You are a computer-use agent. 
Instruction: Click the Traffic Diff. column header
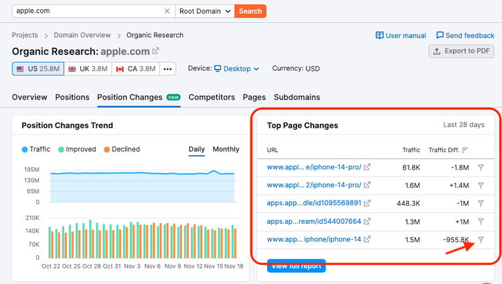pos(444,150)
